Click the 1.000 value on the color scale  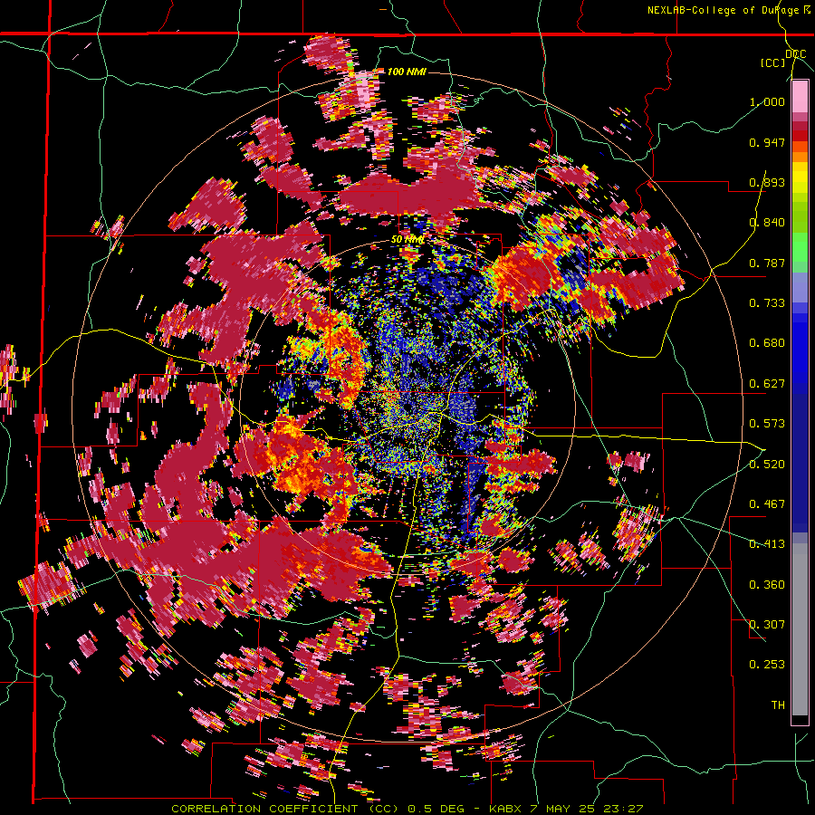click(x=767, y=101)
